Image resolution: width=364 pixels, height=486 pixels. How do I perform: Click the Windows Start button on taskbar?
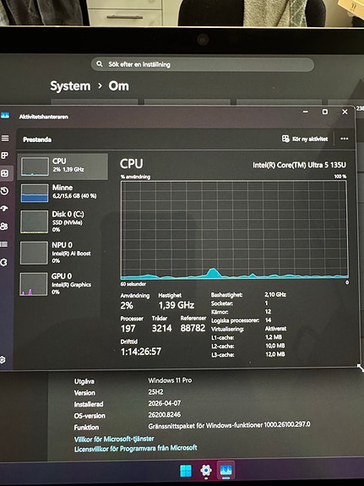(186, 471)
